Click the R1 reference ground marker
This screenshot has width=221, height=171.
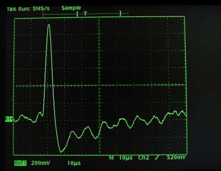(x=9, y=119)
